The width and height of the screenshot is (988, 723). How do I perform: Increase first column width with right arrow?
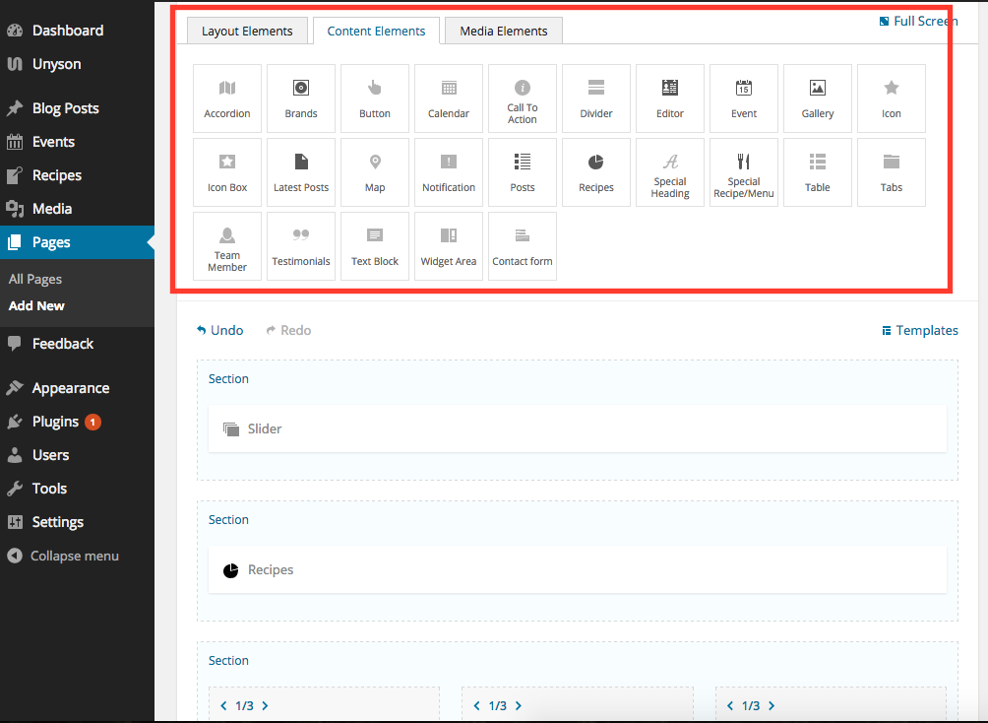pyautogui.click(x=265, y=706)
